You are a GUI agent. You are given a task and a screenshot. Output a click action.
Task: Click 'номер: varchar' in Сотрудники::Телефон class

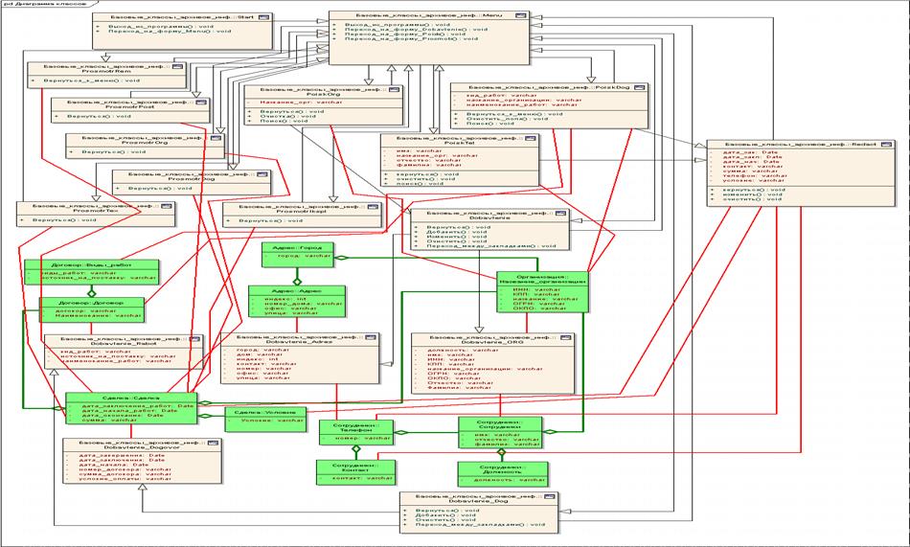click(363, 438)
